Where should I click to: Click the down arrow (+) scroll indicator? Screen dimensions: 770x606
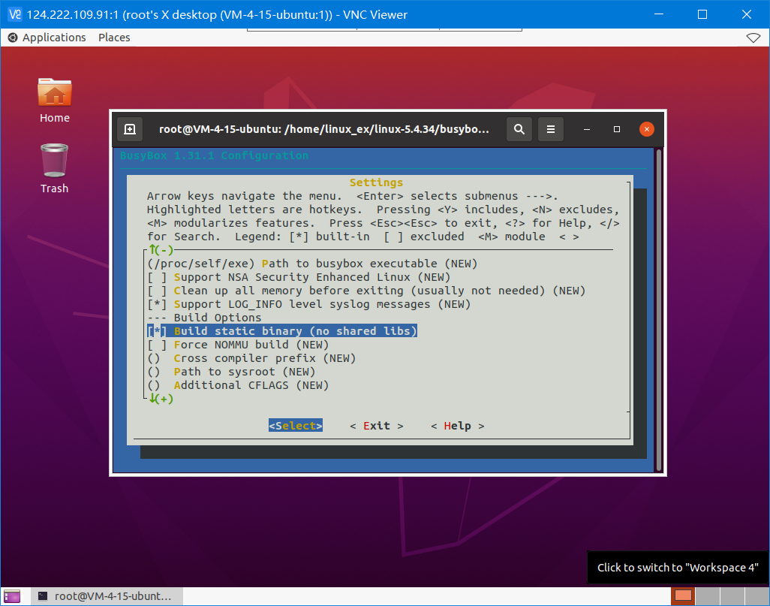tap(161, 399)
